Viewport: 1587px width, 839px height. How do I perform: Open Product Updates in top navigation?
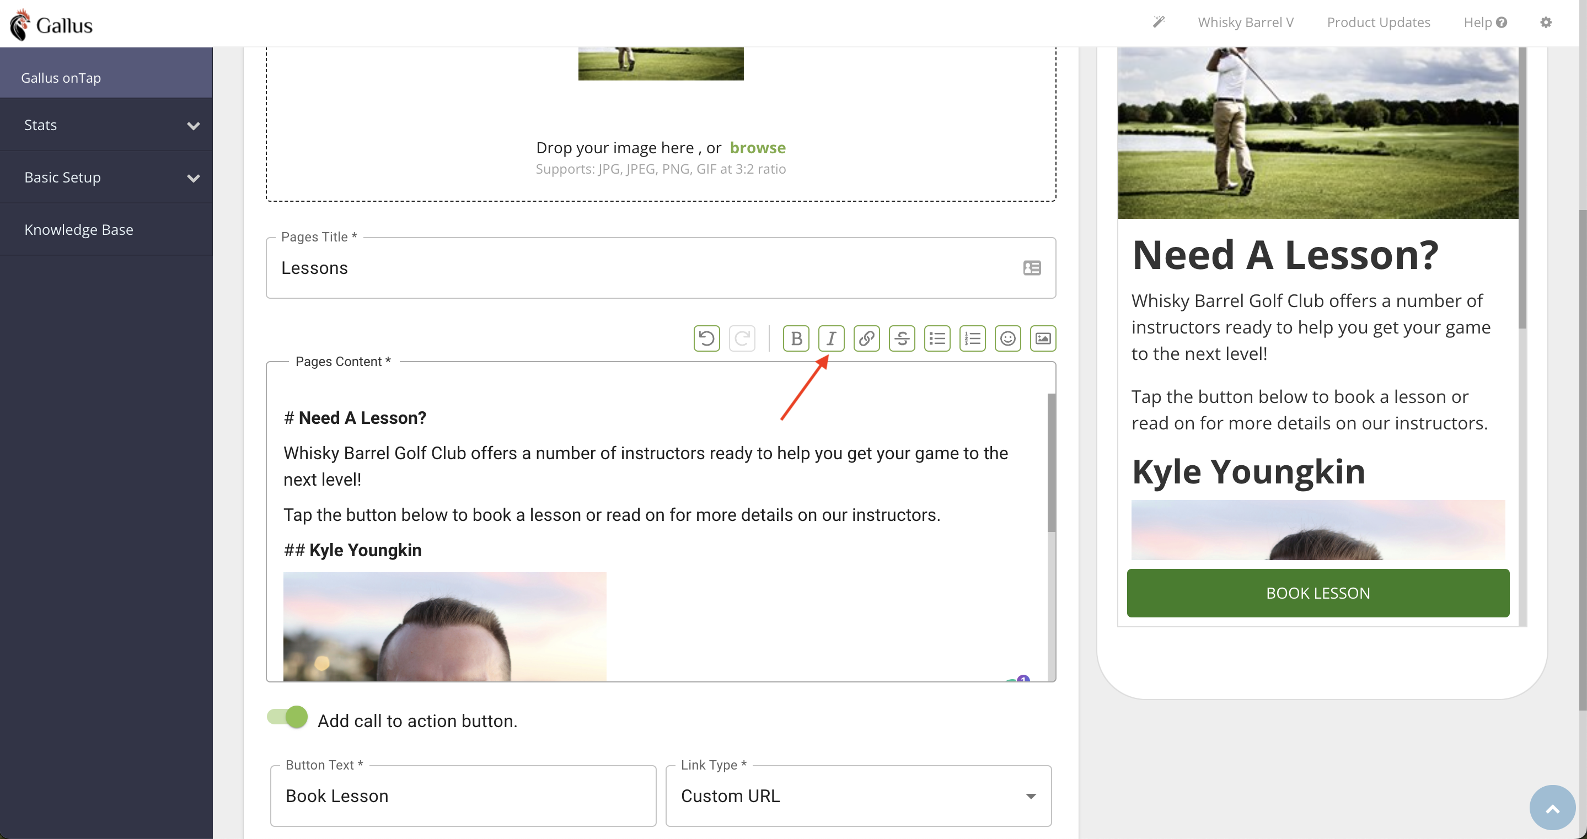1378,22
